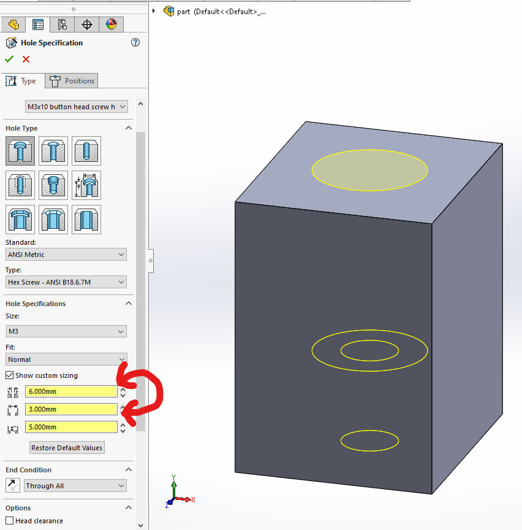Image resolution: width=522 pixels, height=530 pixels.
Task: Accept the hole with green checkmark
Action: coord(9,59)
